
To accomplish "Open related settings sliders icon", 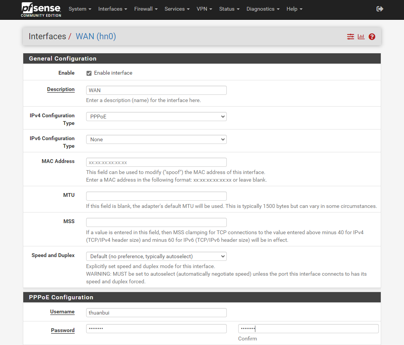I will click(350, 37).
